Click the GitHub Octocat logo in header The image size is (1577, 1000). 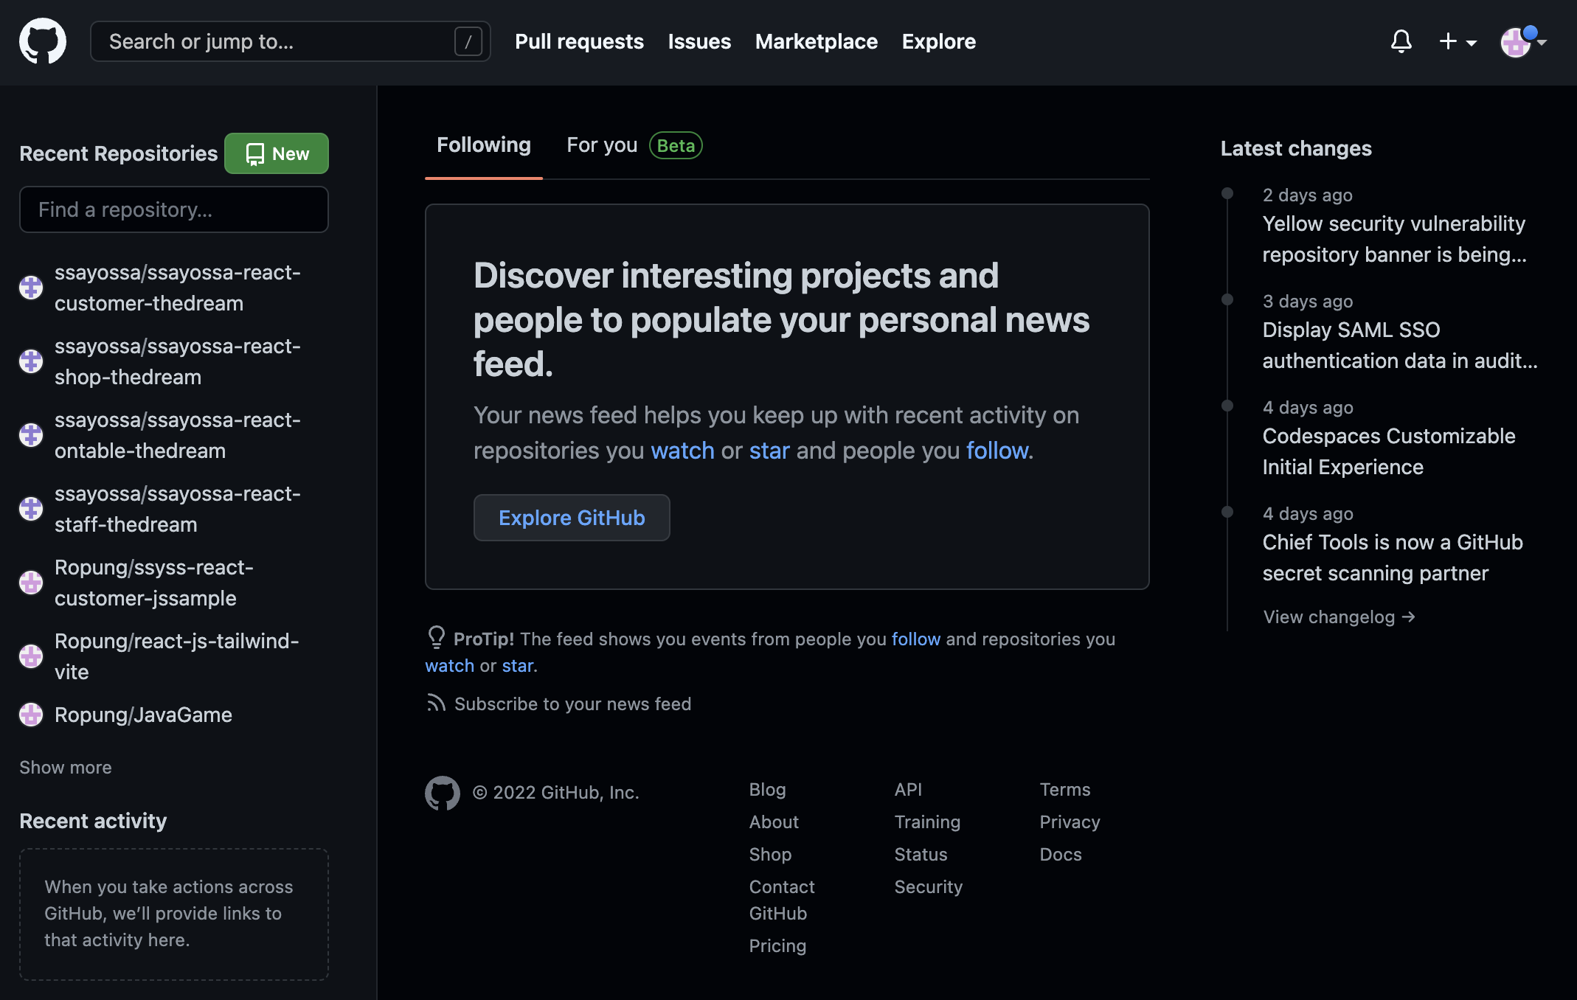pyautogui.click(x=43, y=41)
